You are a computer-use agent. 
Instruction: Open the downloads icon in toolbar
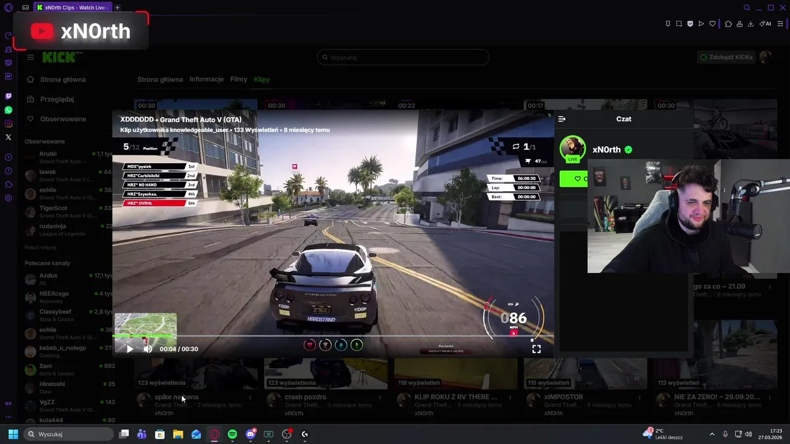(x=750, y=23)
